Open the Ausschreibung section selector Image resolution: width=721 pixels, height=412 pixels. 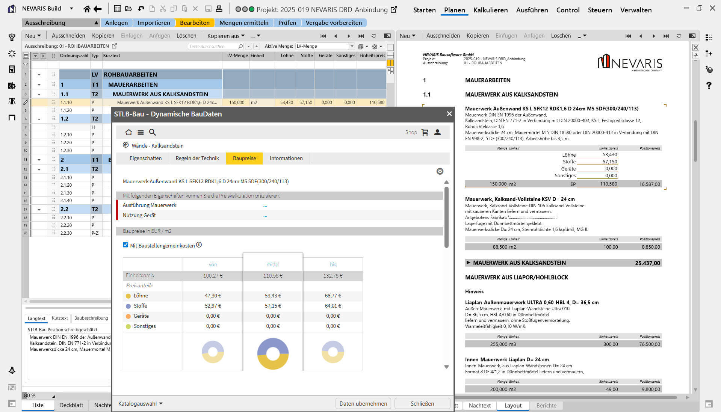coord(61,23)
